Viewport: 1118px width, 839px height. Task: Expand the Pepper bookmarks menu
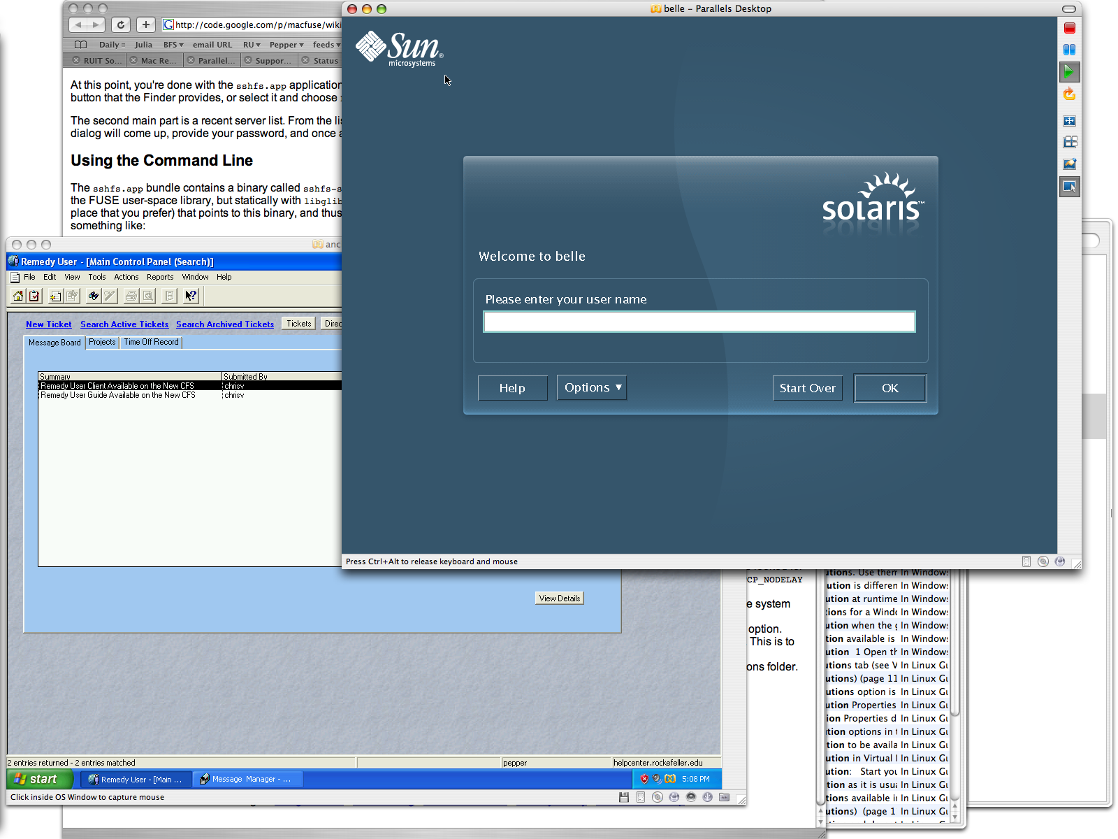[x=286, y=45]
